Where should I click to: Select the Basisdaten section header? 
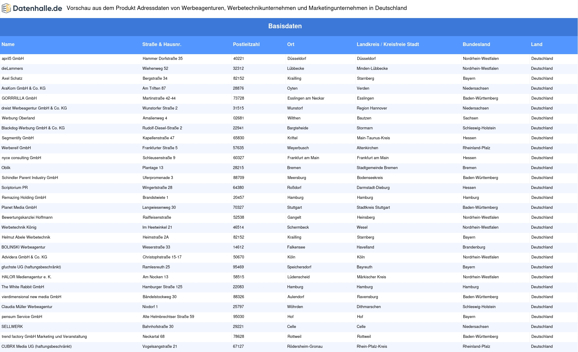pos(285,26)
